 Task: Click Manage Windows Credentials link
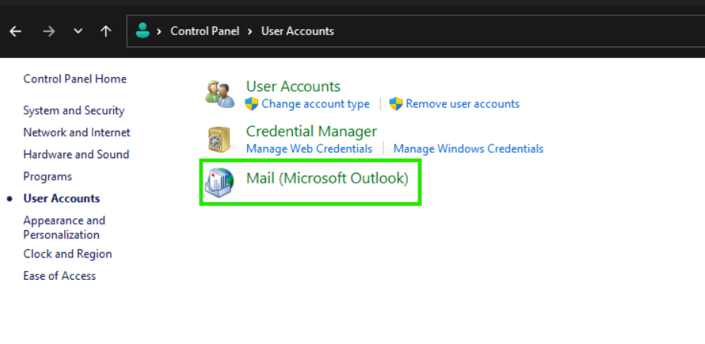469,148
